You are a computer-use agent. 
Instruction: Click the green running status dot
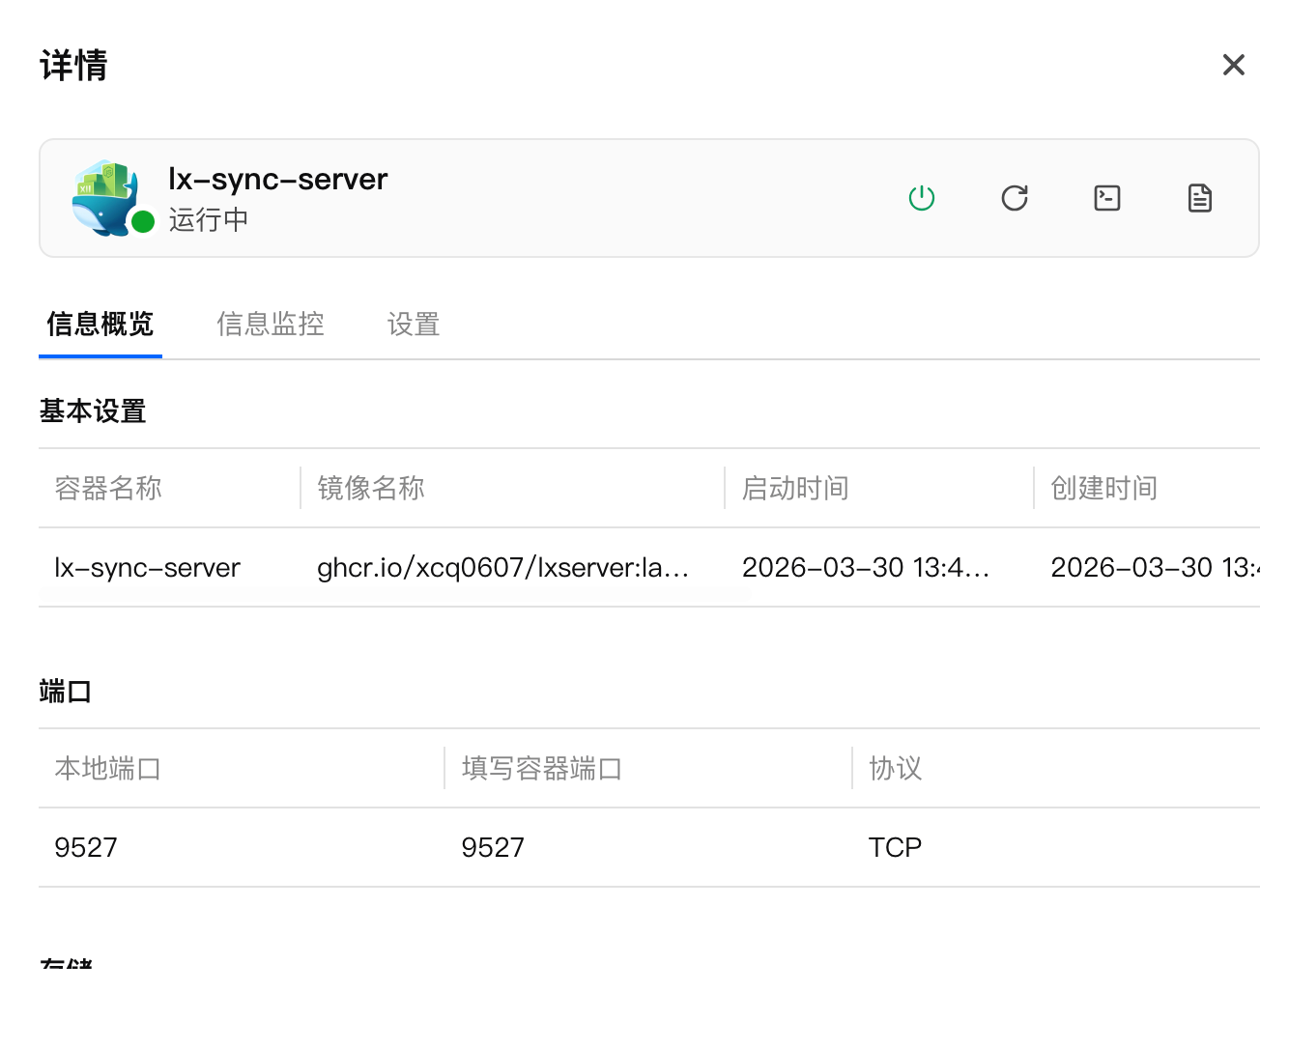pyautogui.click(x=143, y=222)
